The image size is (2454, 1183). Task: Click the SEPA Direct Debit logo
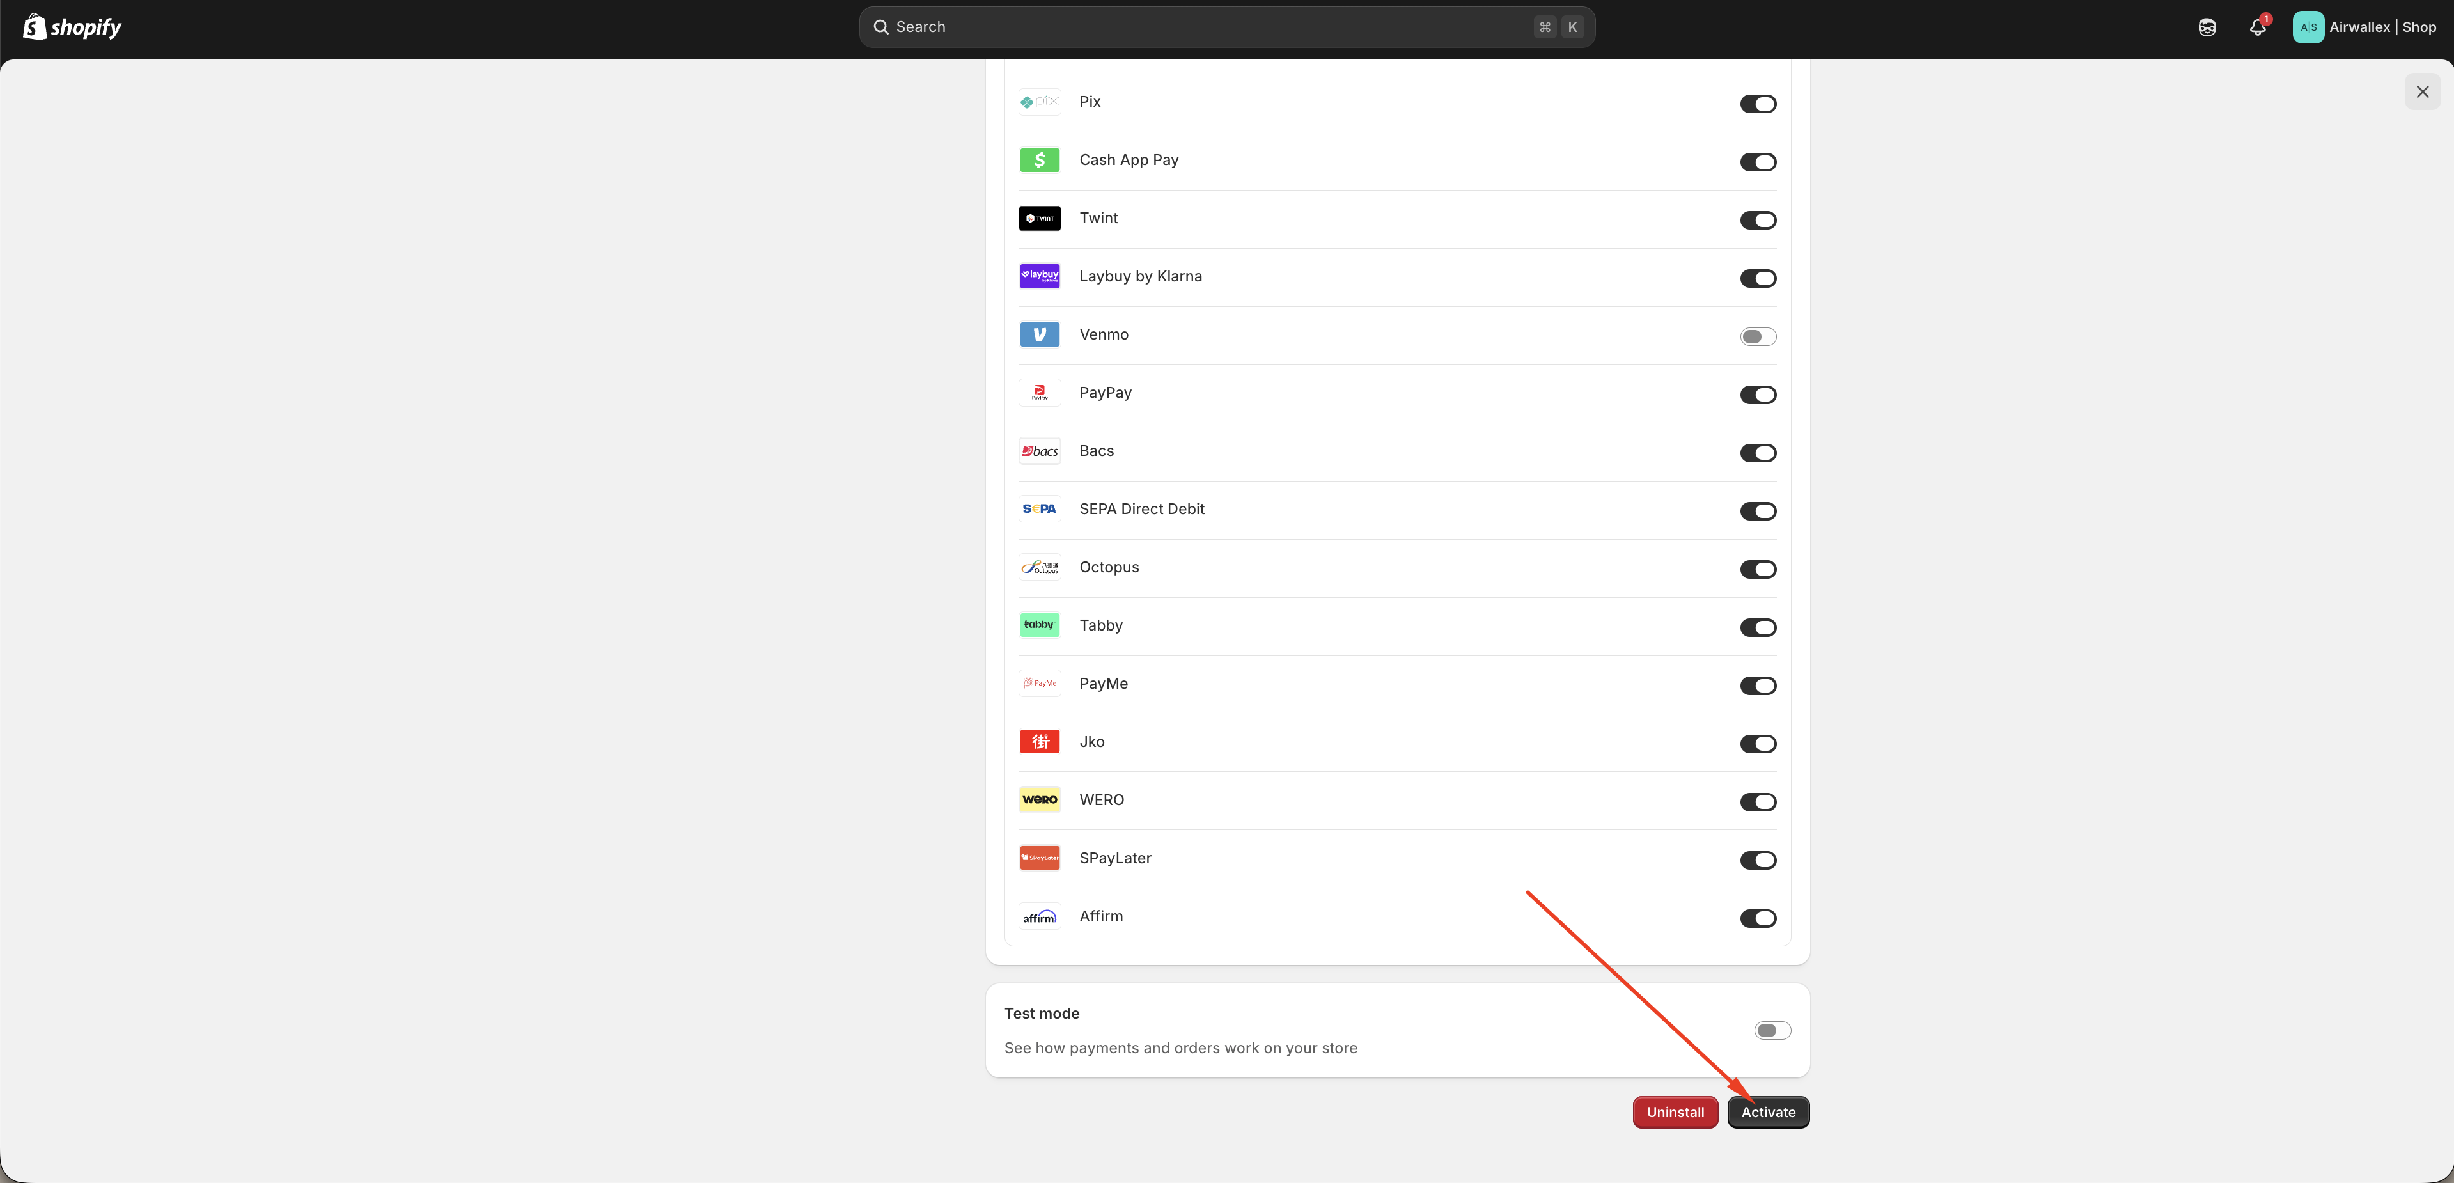click(1039, 508)
